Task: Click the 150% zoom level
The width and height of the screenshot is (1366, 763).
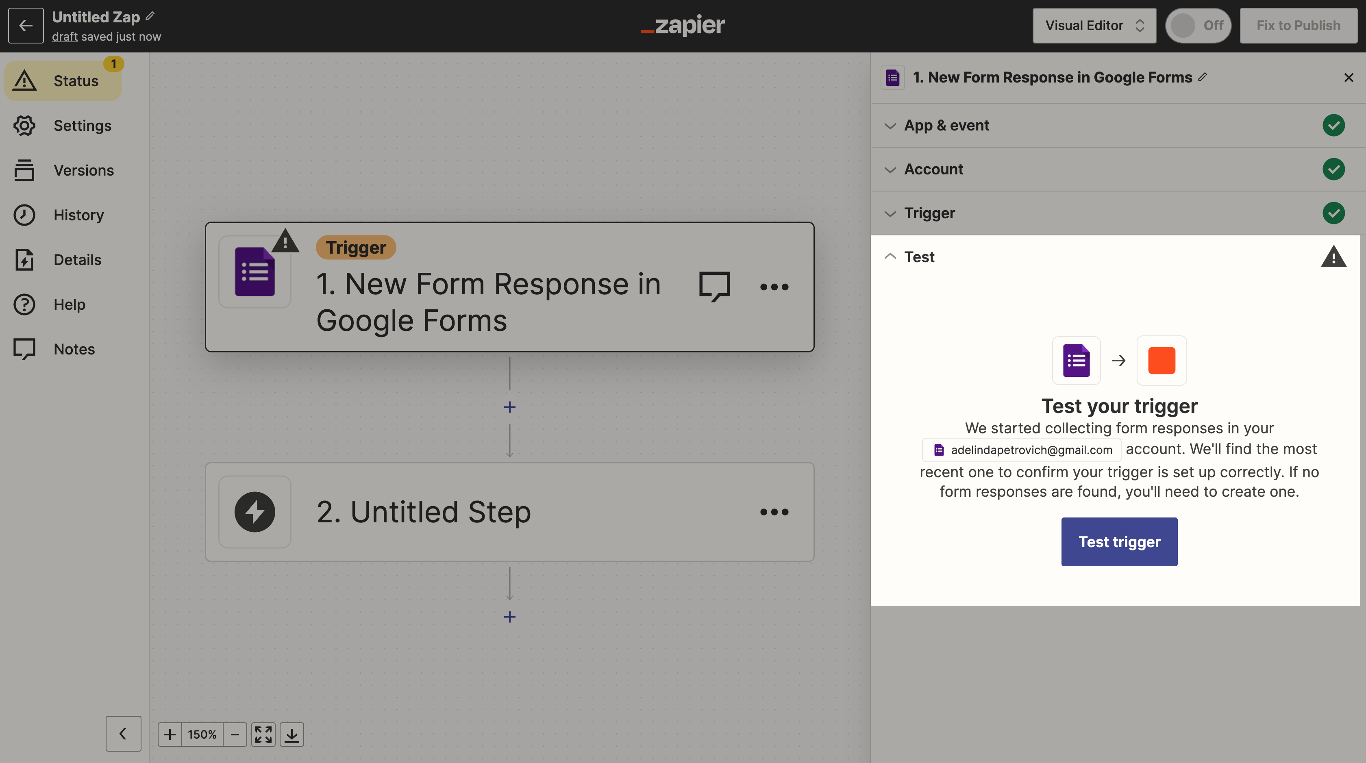Action: tap(202, 735)
